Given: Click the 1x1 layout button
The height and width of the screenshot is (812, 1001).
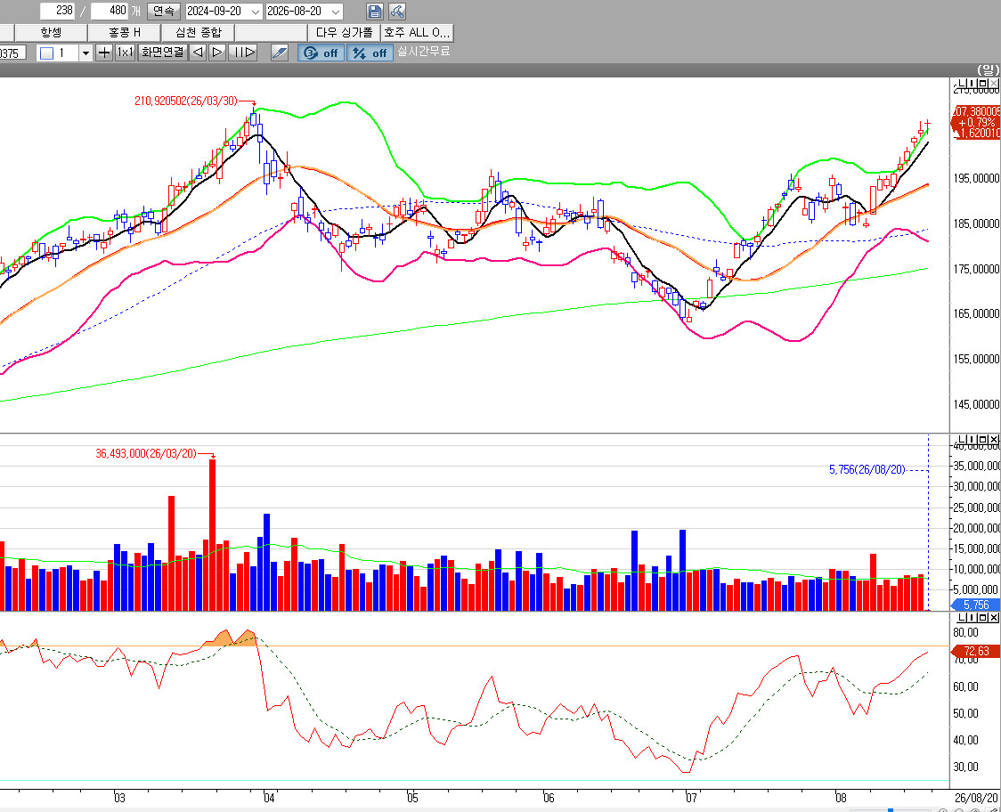Looking at the screenshot, I should (x=125, y=53).
